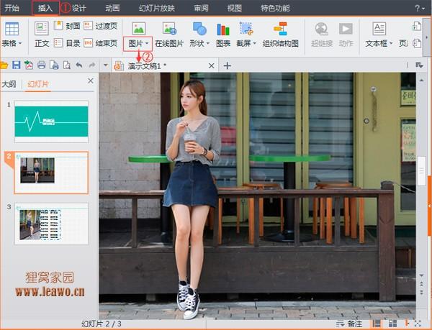Viewport: 432px width, 330px height.
Task: Go to next slide double-arrow
Action: pos(421,292)
